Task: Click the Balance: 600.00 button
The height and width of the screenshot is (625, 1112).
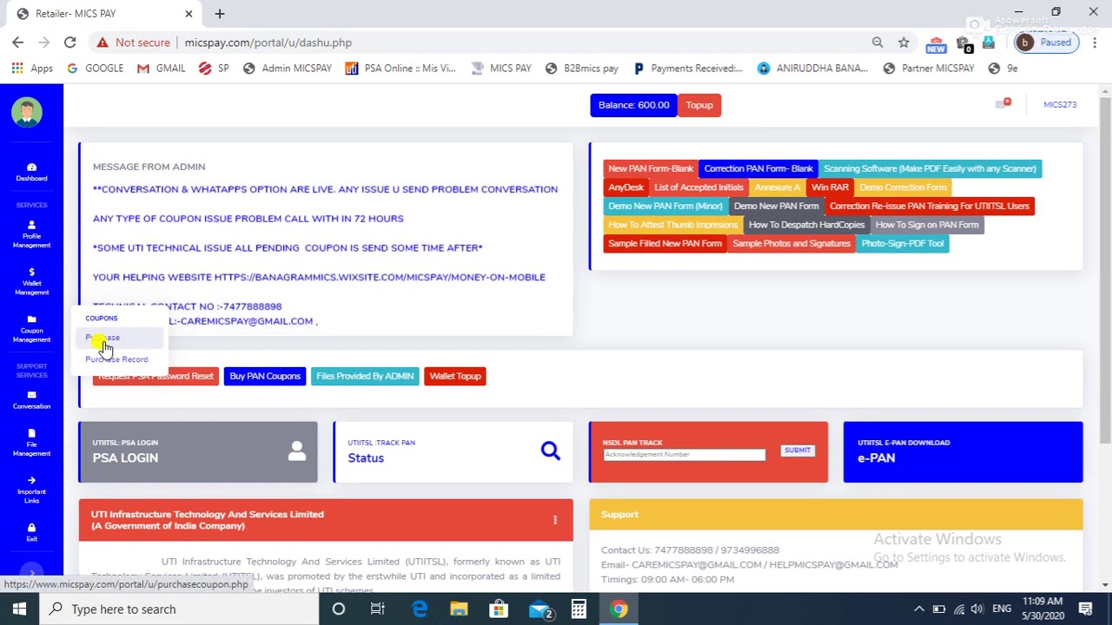Action: click(633, 105)
